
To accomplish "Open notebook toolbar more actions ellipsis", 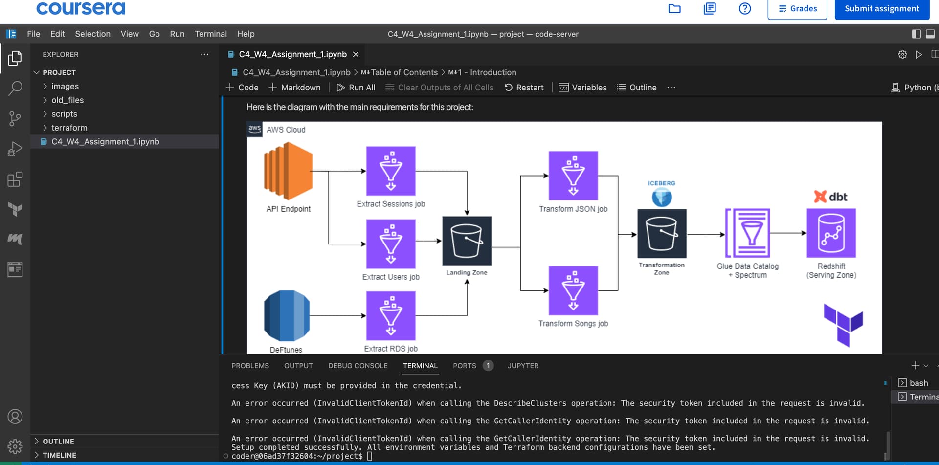I will point(671,88).
